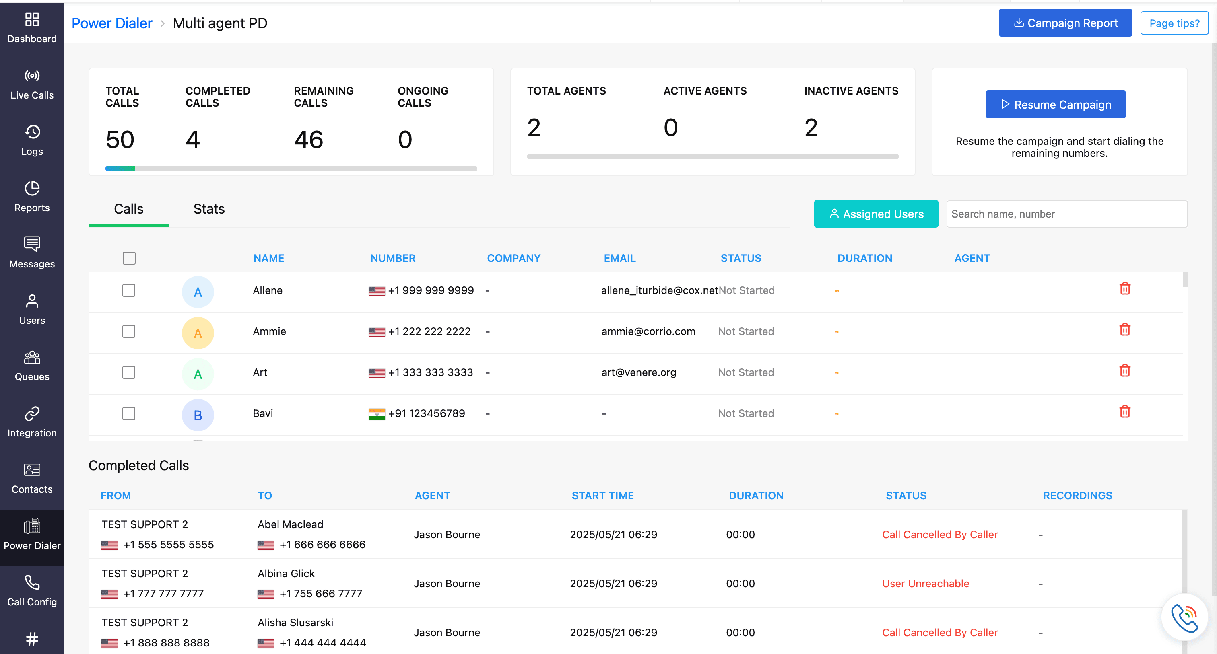Image resolution: width=1217 pixels, height=654 pixels.
Task: Open the Assigned Users list
Action: coord(875,214)
